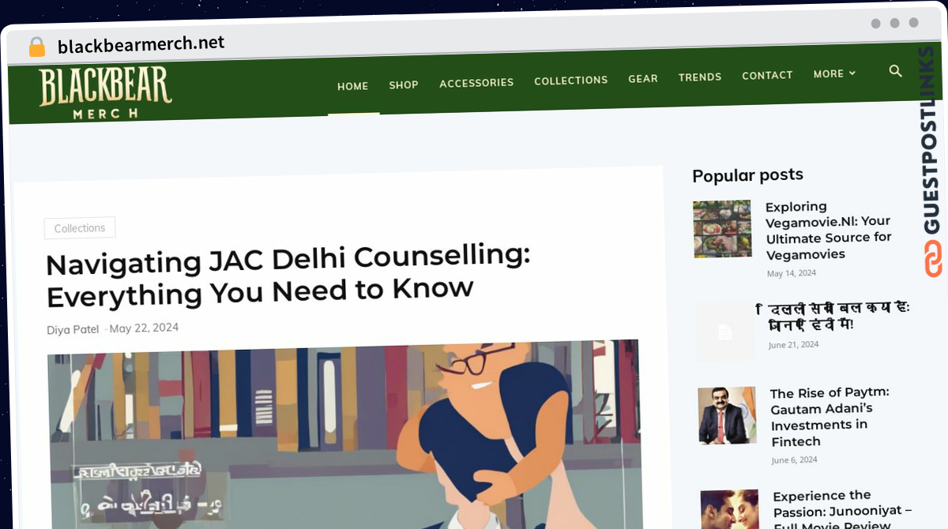Click the Guestpostlinks chain logo icon
948x529 pixels.
click(x=934, y=259)
